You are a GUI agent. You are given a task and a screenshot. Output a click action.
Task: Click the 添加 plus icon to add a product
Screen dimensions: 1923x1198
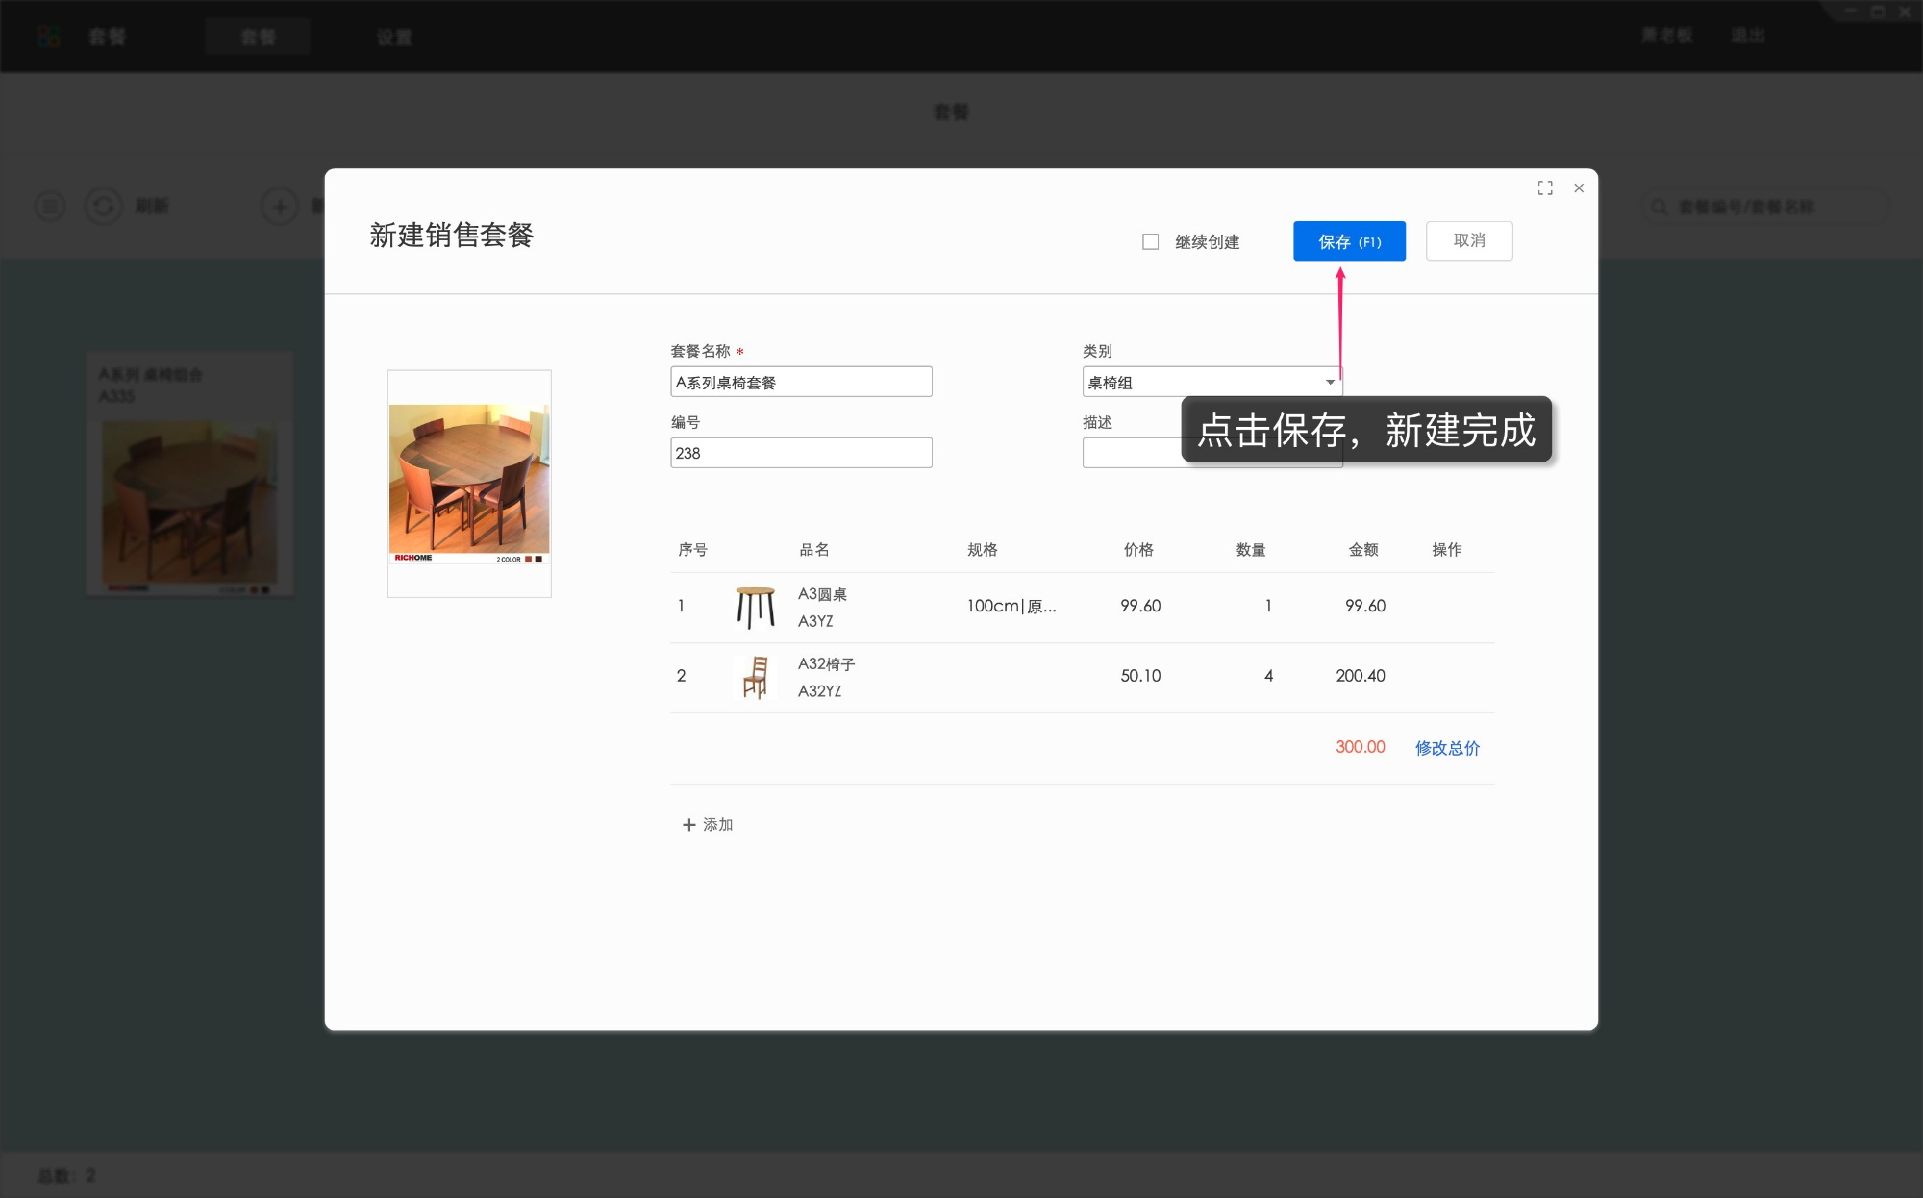click(688, 824)
